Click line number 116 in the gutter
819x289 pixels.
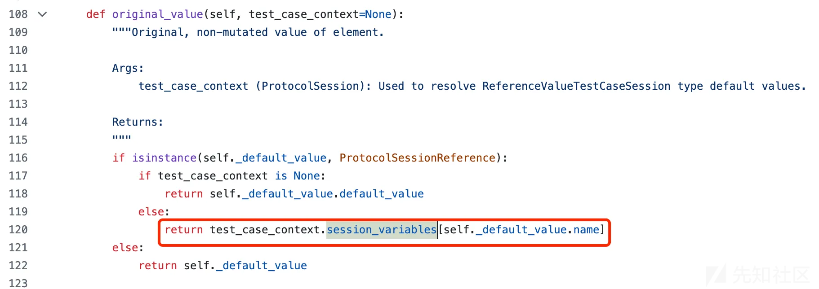tap(18, 158)
